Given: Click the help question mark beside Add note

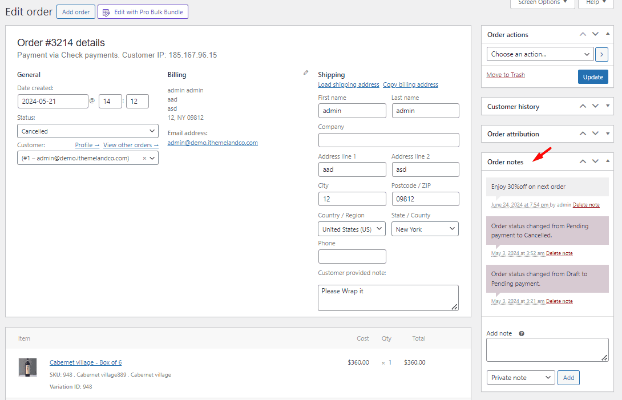Looking at the screenshot, I should 521,333.
